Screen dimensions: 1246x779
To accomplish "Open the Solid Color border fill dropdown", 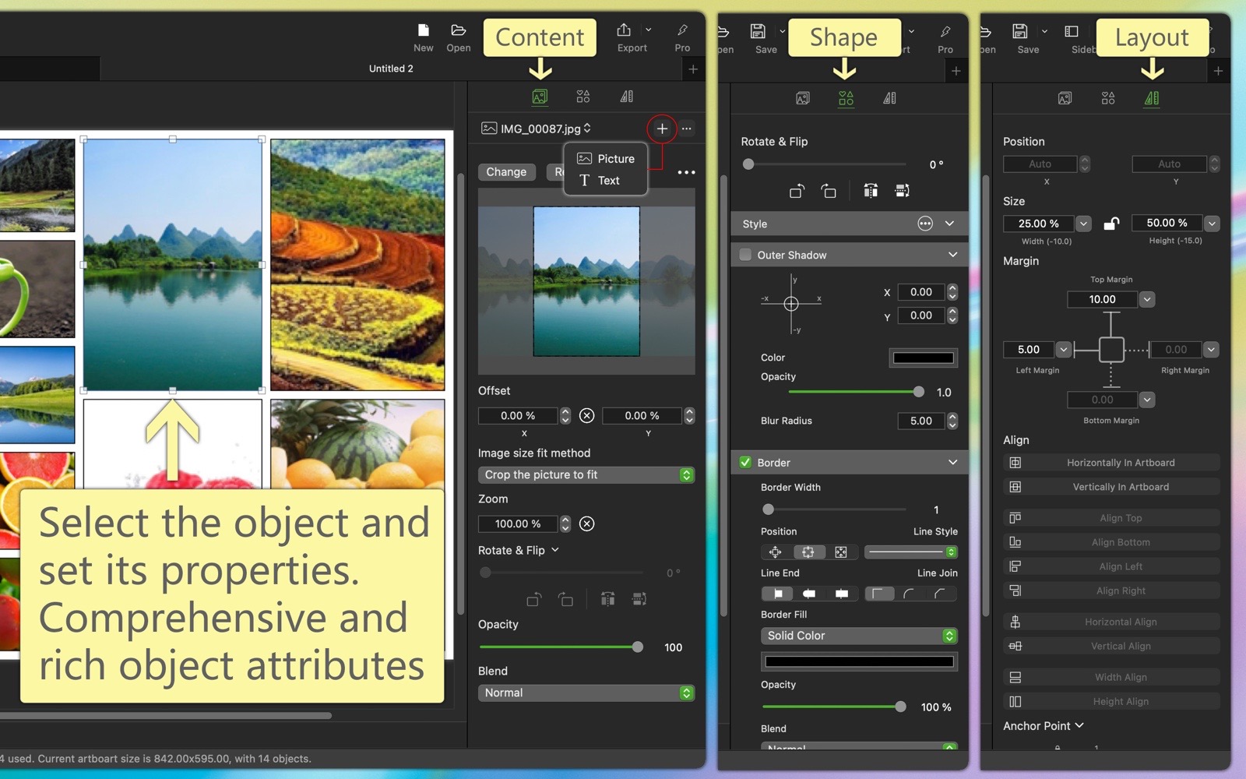I will tap(858, 636).
